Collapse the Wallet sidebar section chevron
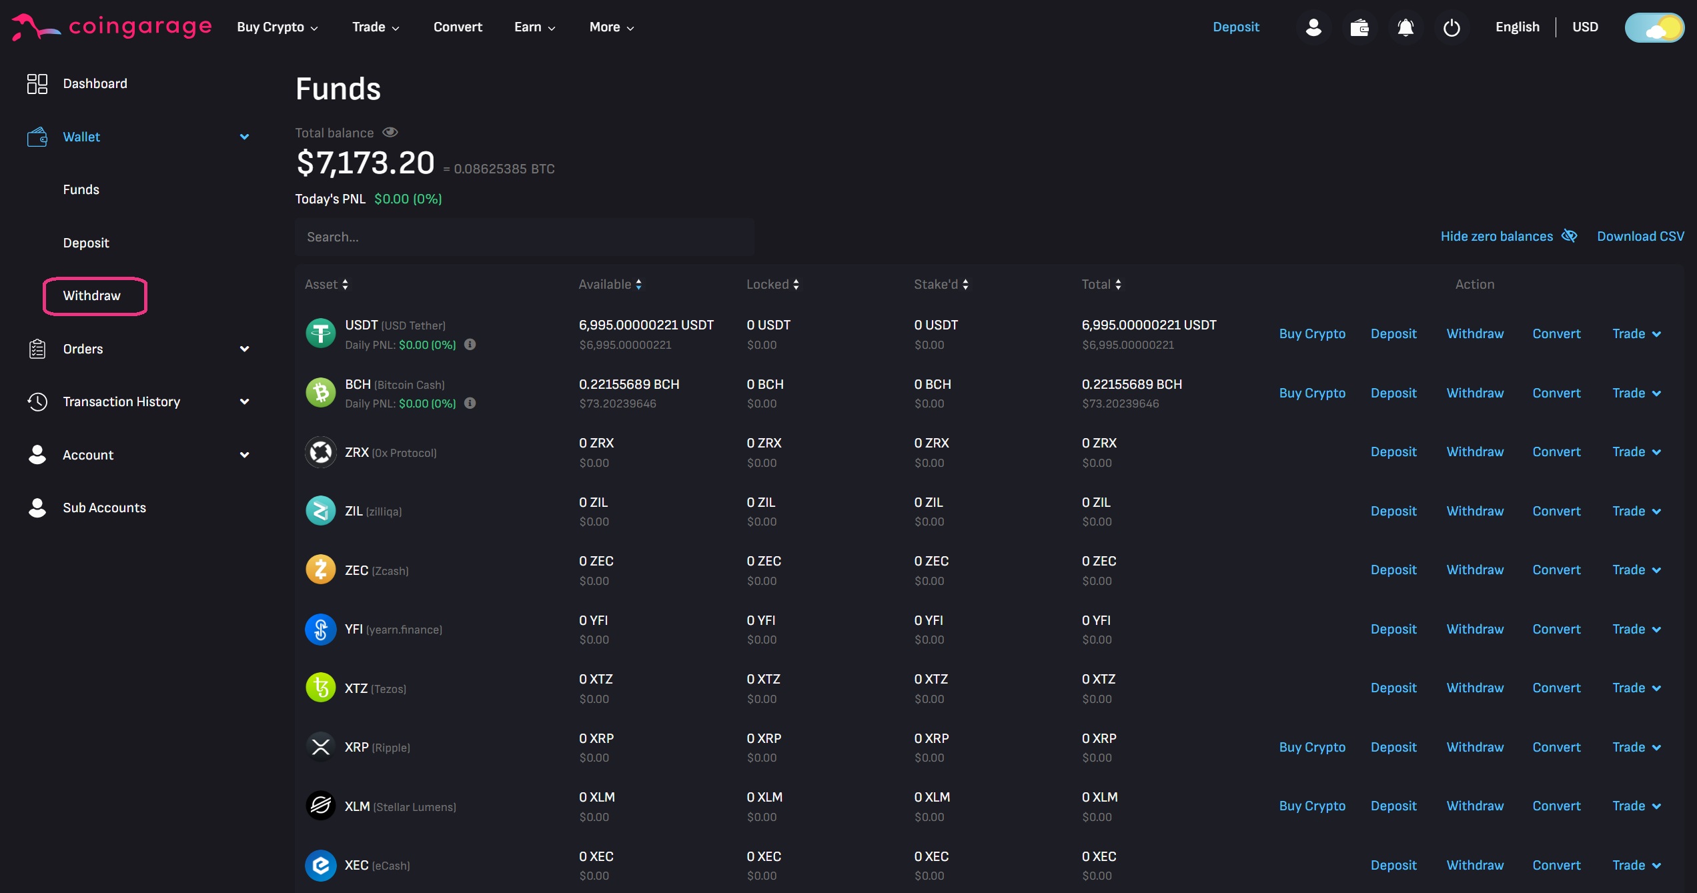 coord(244,137)
